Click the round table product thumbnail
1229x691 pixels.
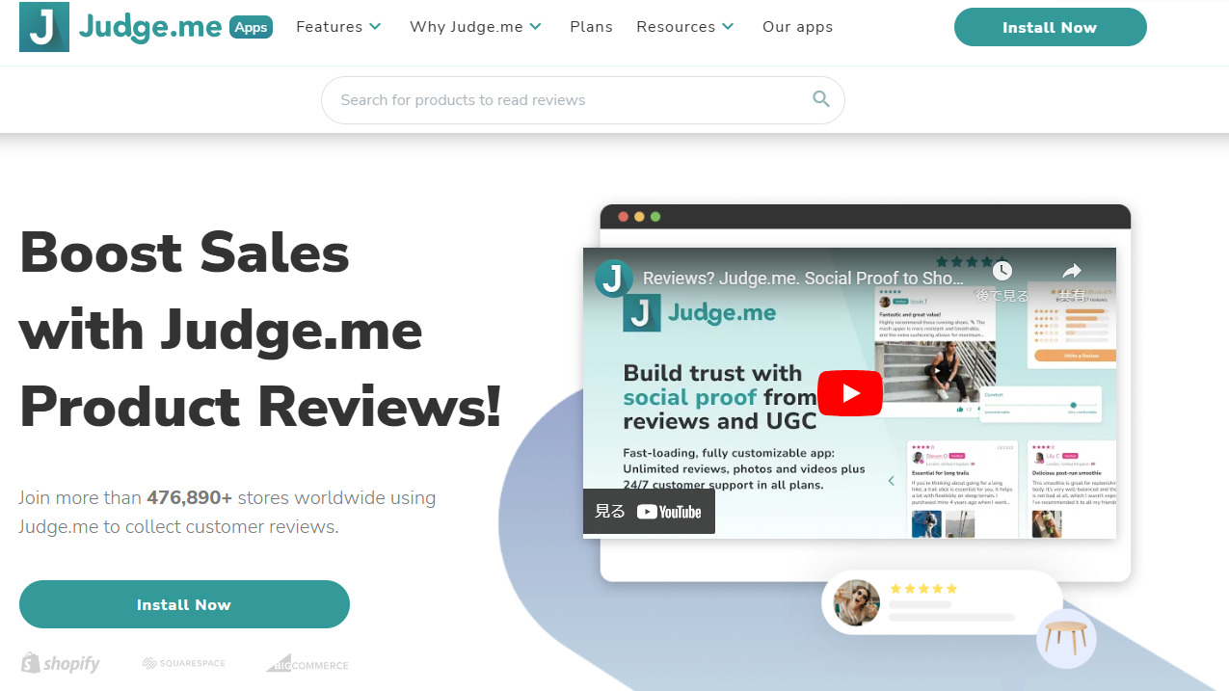(x=1066, y=638)
